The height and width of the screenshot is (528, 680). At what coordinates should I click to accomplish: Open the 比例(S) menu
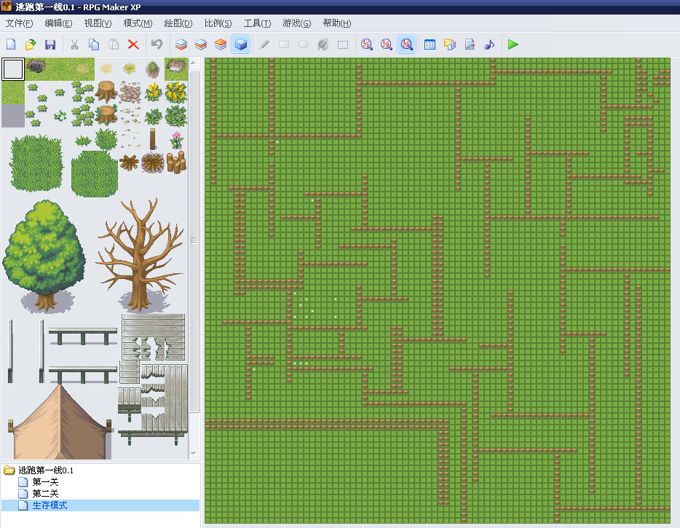pyautogui.click(x=218, y=23)
